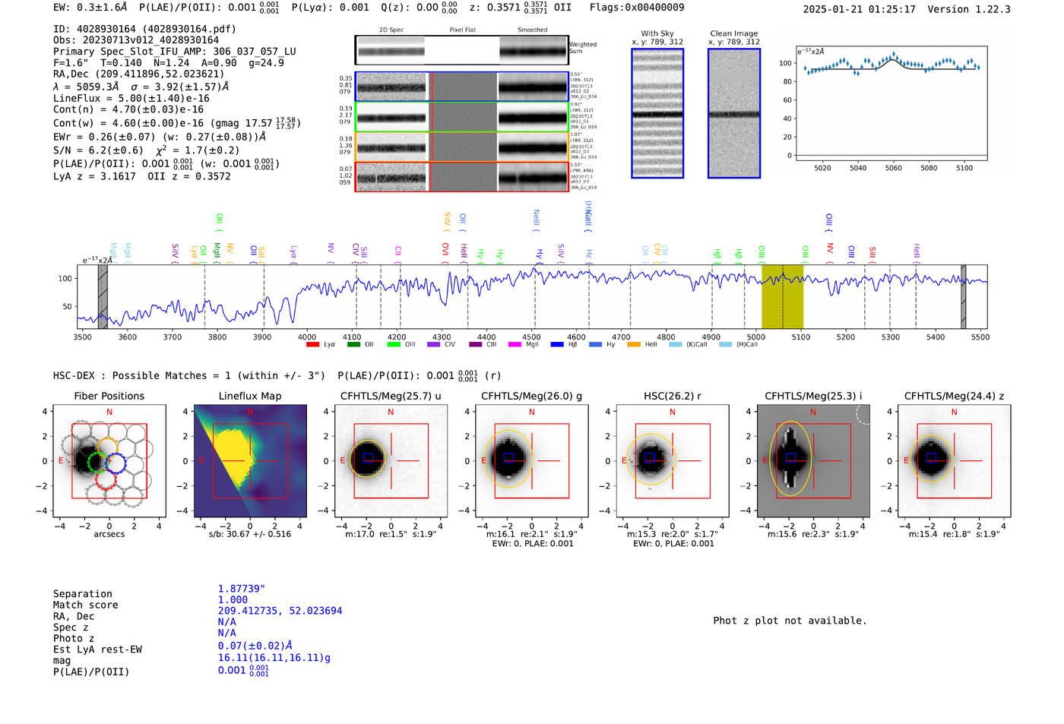The image size is (1064, 724).
Task: Click the red Lyα legend swatch
Action: (312, 344)
